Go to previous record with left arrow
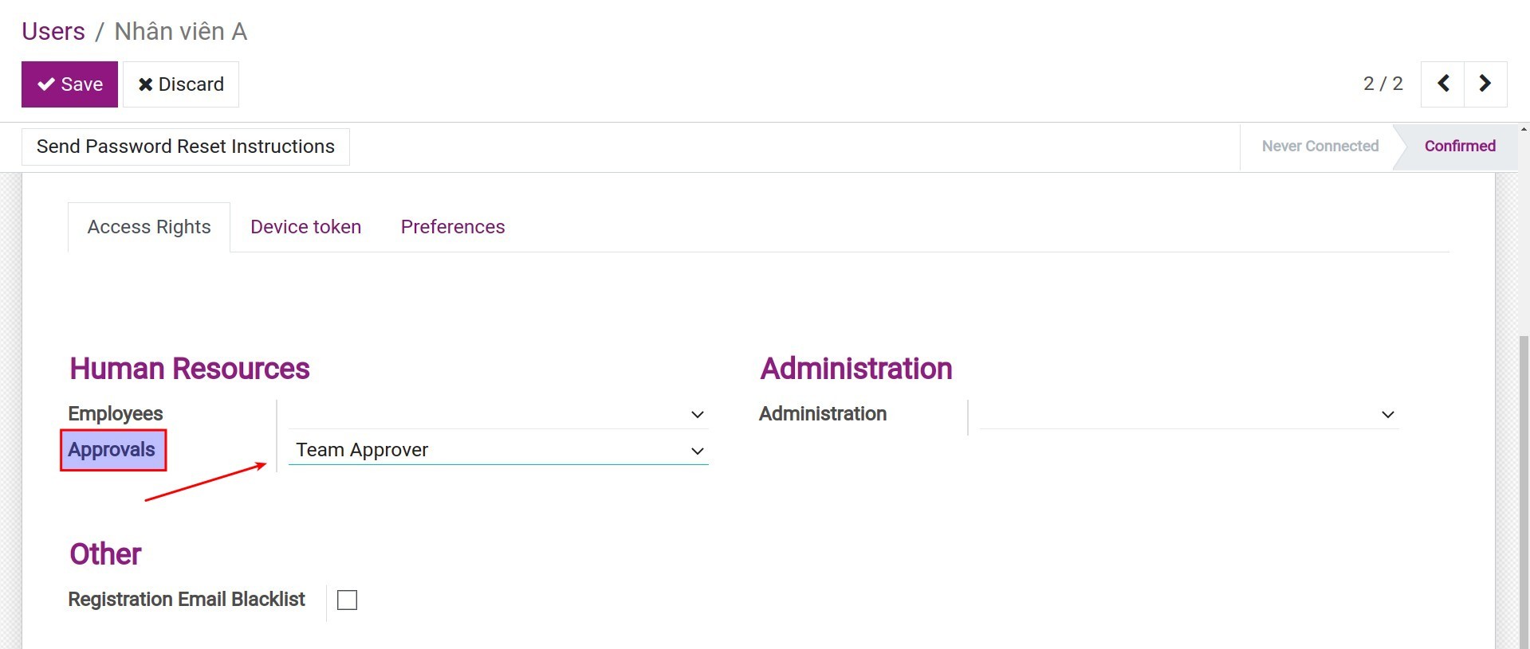This screenshot has width=1530, height=649. (1442, 83)
